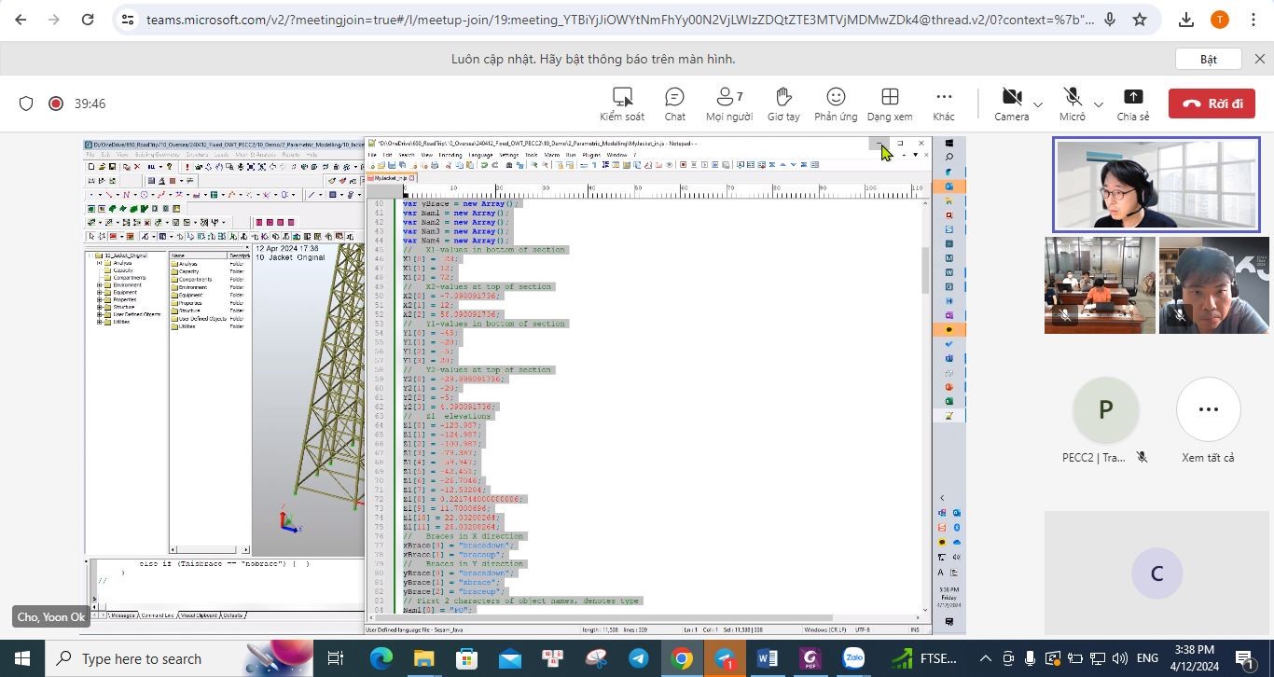The width and height of the screenshot is (1274, 677).
Task: Open Microsoft Edge from taskbar
Action: click(x=381, y=658)
